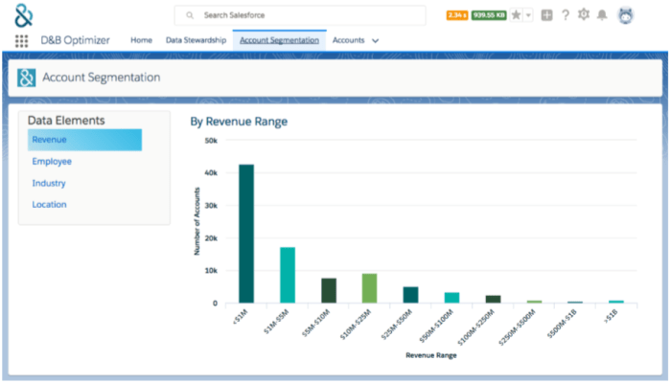Open the user profile avatar

coord(626,15)
